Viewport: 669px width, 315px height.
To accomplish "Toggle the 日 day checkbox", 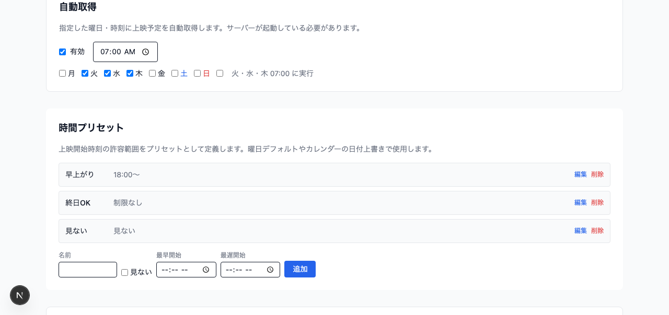I will tap(197, 73).
